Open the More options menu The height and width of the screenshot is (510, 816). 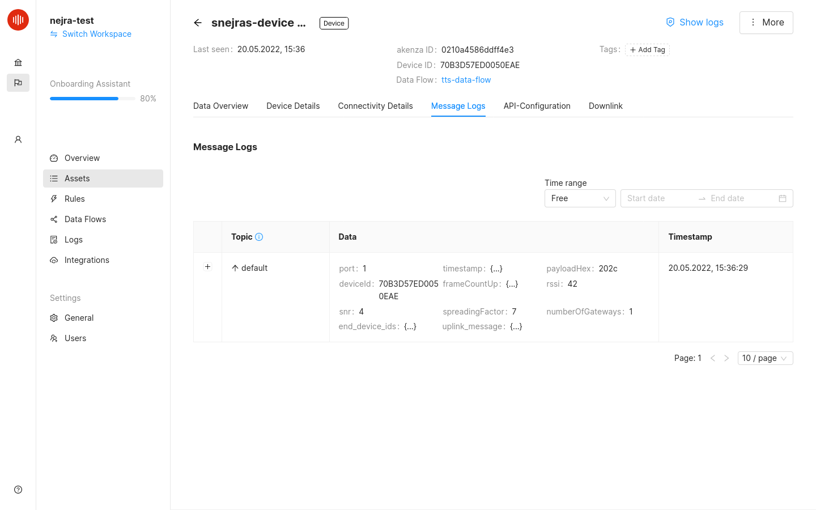(x=766, y=23)
